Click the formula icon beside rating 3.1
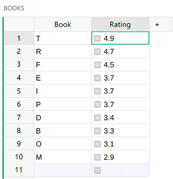The width and height of the screenshot is (173, 179). click(97, 144)
